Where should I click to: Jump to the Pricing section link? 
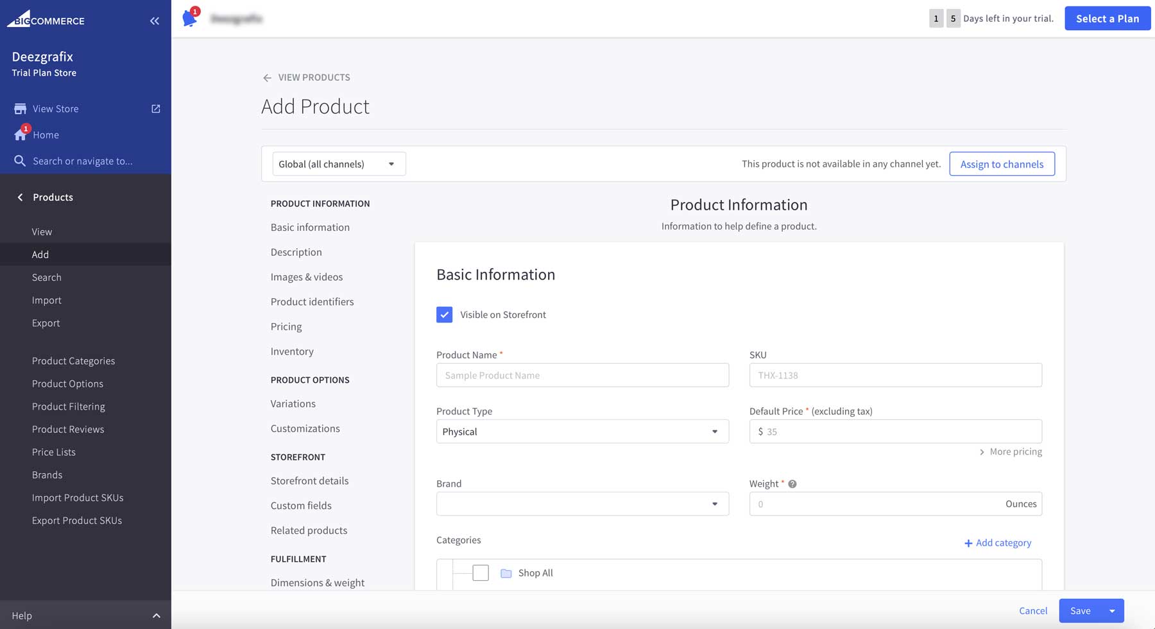pyautogui.click(x=286, y=326)
